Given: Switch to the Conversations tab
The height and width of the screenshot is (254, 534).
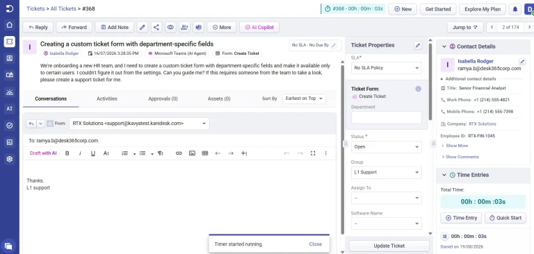Looking at the screenshot, I should pyautogui.click(x=51, y=99).
